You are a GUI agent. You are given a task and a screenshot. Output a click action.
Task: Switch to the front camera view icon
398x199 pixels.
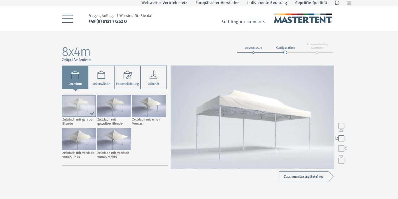click(341, 127)
